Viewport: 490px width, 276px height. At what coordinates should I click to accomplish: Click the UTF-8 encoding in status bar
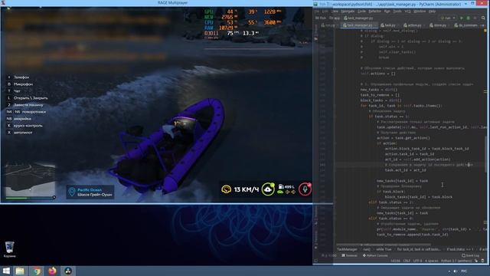(417, 261)
